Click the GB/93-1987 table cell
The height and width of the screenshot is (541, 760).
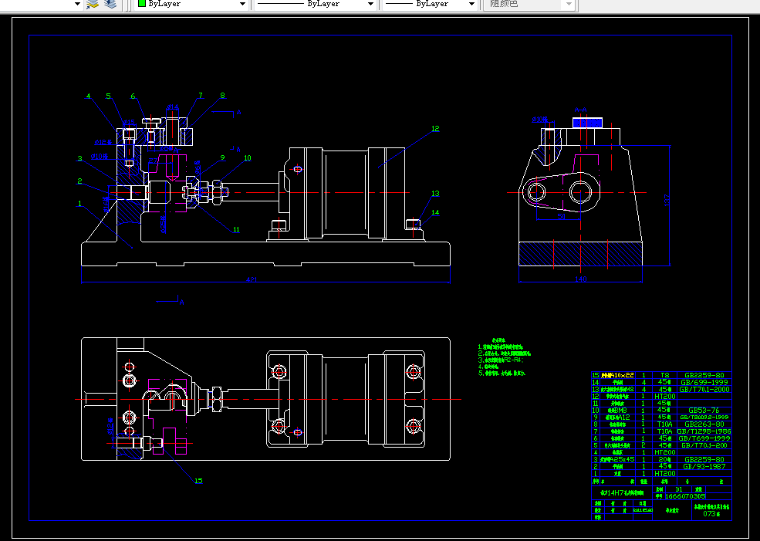tap(704, 466)
